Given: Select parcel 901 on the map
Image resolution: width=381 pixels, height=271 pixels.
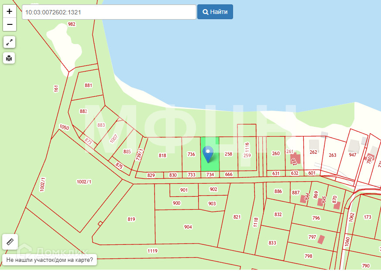Looking at the screenshot, I should (184, 190).
